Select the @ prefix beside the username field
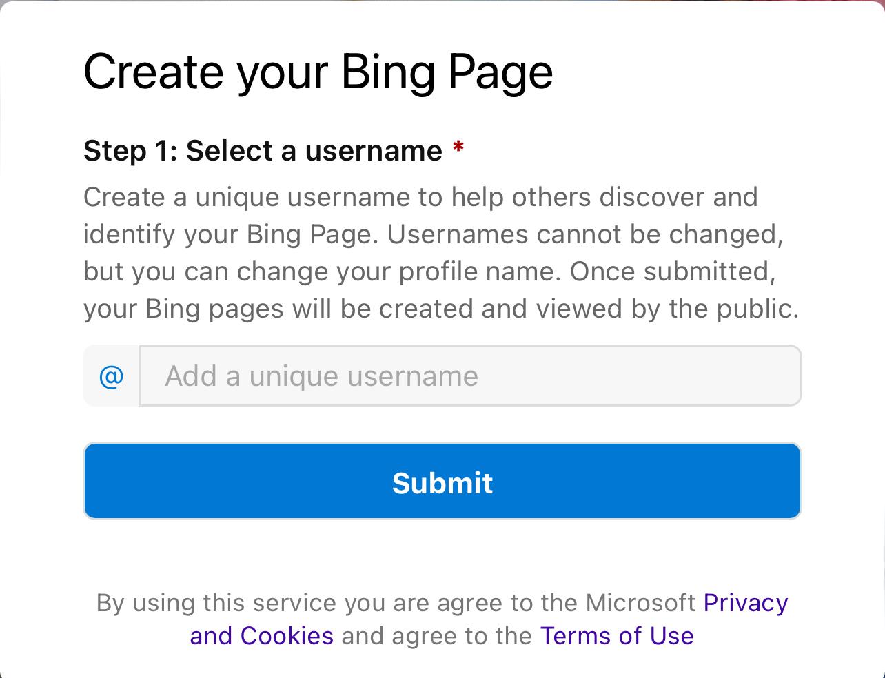 coord(110,376)
